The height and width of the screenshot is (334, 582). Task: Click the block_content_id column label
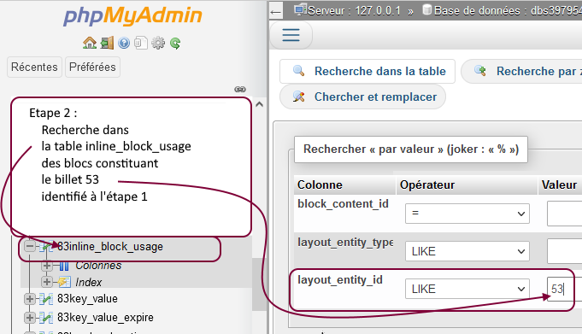point(343,204)
